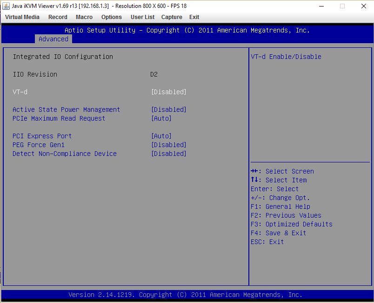
Task: Select the PCI Express Port label
Action: point(42,136)
